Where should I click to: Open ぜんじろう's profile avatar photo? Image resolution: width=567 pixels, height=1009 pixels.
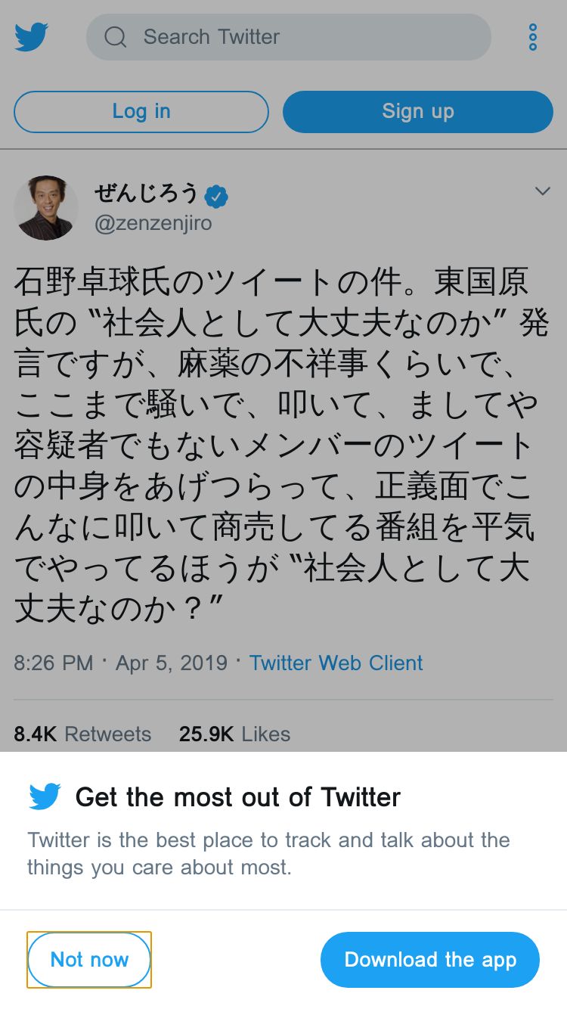coord(46,208)
